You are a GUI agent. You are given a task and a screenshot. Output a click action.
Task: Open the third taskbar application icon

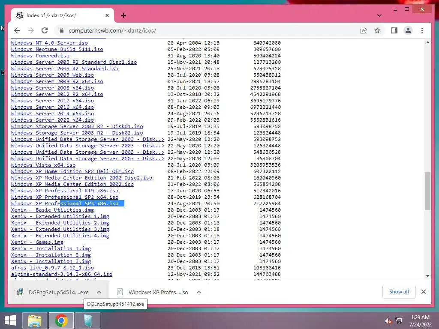(88, 320)
